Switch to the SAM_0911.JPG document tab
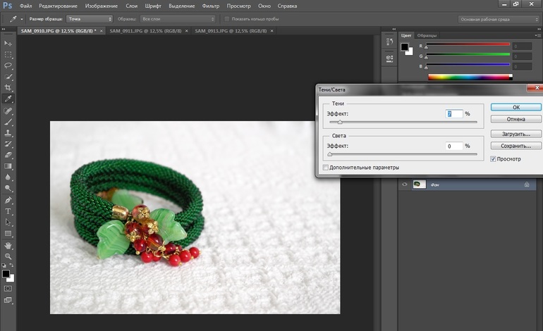Screen dimensions: 543x331 click(x=145, y=32)
